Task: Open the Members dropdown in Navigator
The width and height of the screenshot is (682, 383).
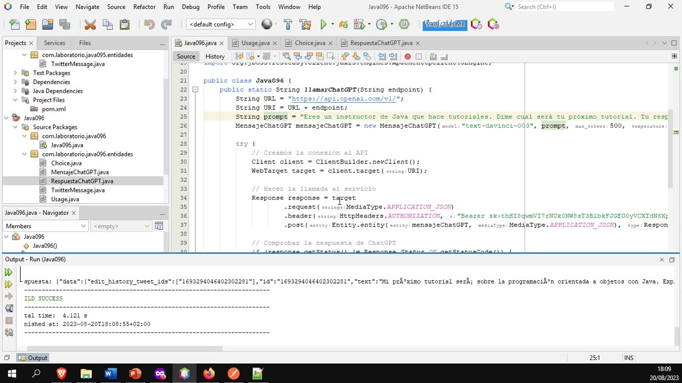Action: (x=45, y=226)
